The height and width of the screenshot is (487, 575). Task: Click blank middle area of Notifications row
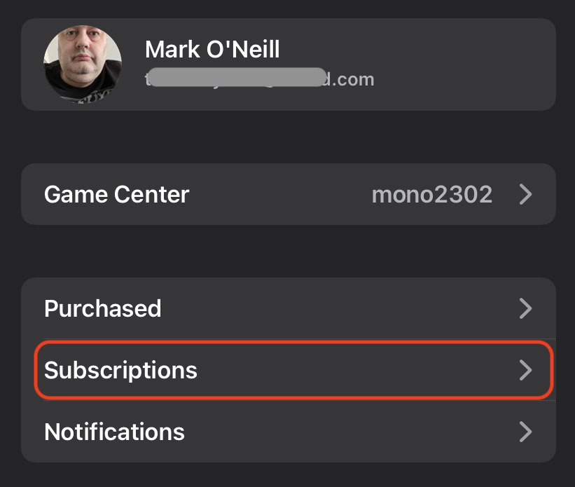(350, 432)
